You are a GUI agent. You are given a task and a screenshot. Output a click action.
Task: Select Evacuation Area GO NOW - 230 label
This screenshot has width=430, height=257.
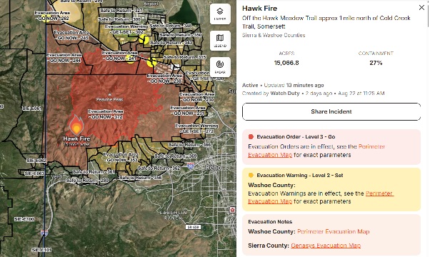pyautogui.click(x=197, y=96)
